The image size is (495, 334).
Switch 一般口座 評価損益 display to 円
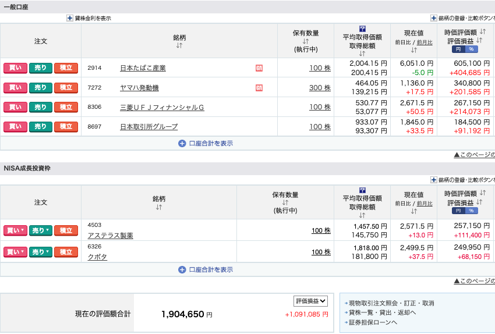458,49
